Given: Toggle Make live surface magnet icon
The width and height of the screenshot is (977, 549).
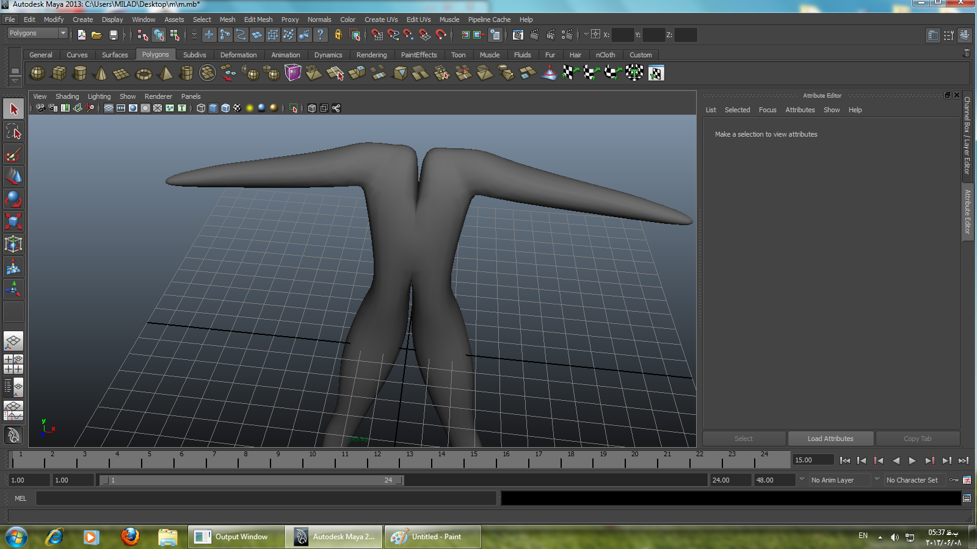Looking at the screenshot, I should pyautogui.click(x=441, y=35).
